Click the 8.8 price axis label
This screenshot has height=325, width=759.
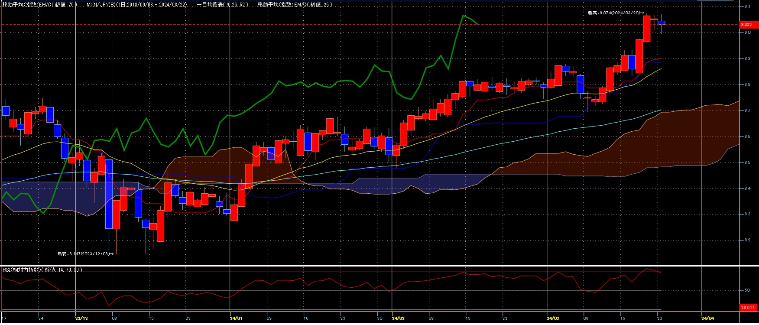747,84
